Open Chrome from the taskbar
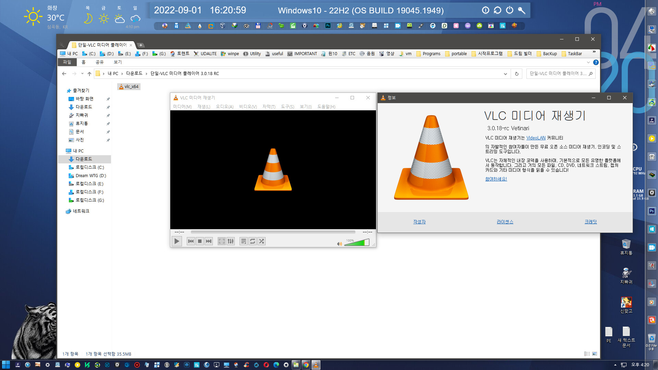The height and width of the screenshot is (370, 658). pos(306,365)
